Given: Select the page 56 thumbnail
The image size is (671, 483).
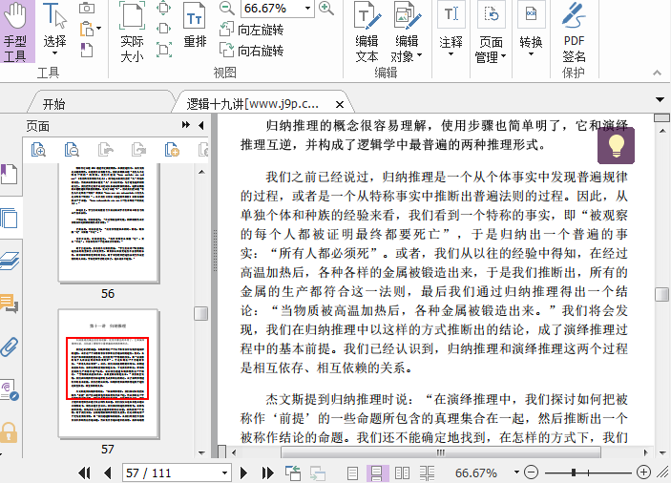Looking at the screenshot, I should point(108,222).
